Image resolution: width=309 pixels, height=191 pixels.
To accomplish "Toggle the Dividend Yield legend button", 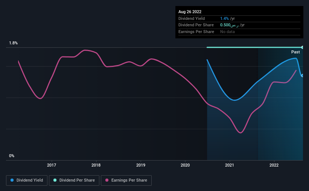I will click(x=27, y=180).
